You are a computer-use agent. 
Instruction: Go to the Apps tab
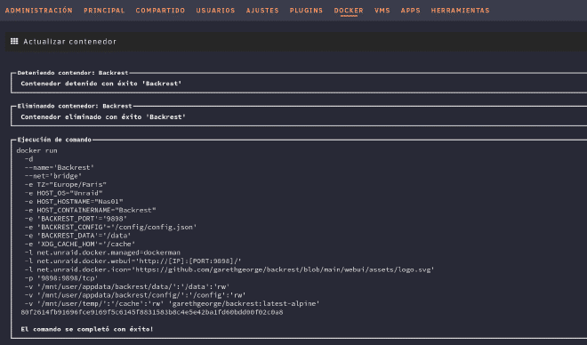click(410, 11)
